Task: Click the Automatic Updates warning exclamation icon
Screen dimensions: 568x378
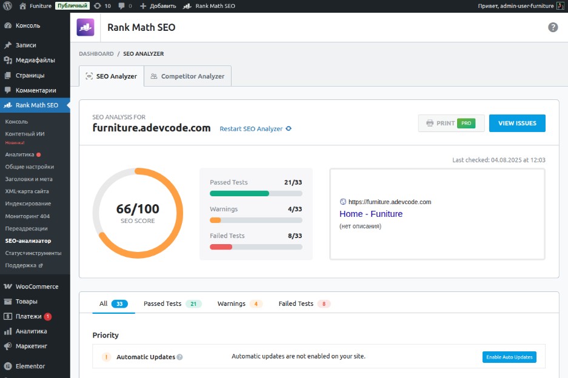Action: click(106, 357)
